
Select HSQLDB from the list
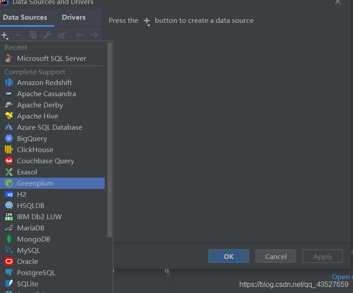coord(52,205)
